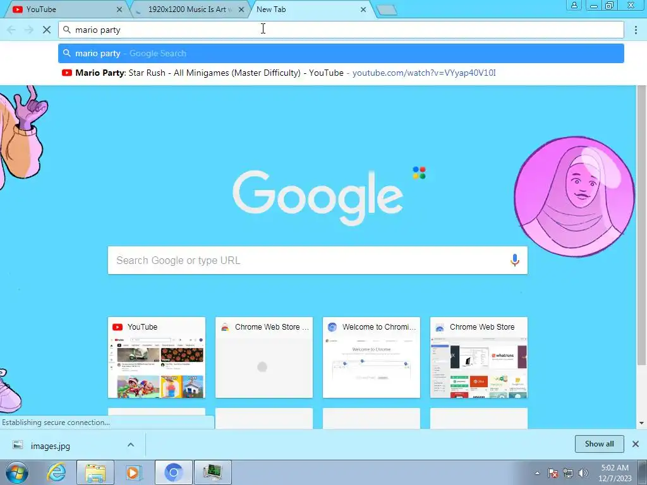Click the address bar with mario party
Screen dimensions: 647x485
pyautogui.click(x=341, y=30)
